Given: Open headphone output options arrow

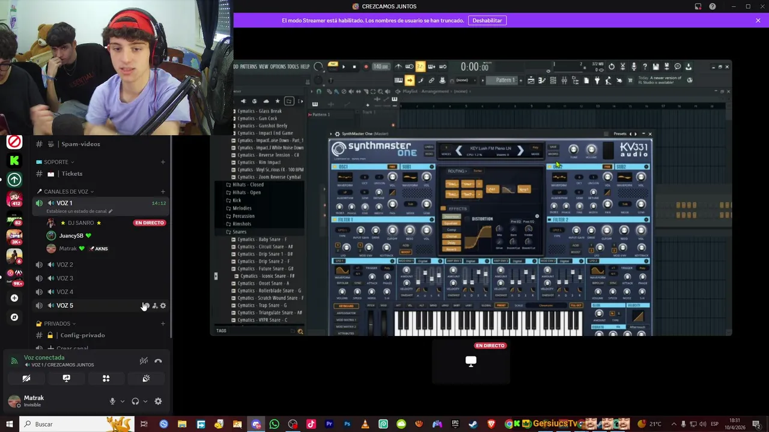Looking at the screenshot, I should (145, 401).
